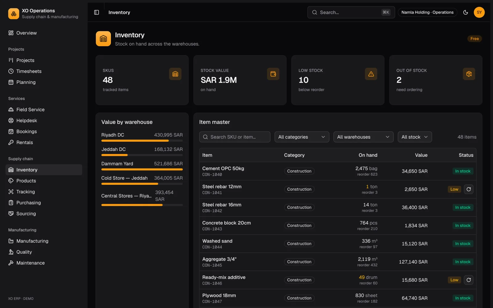
Task: Open Bookings in sidebar
Action: pyautogui.click(x=44, y=132)
